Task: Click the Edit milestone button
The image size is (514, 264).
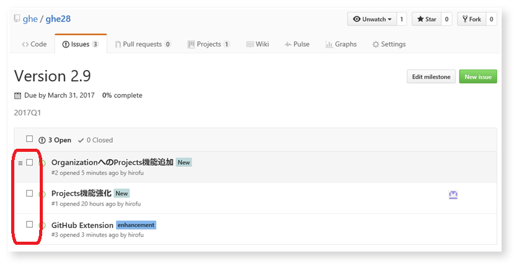Action: tap(431, 77)
